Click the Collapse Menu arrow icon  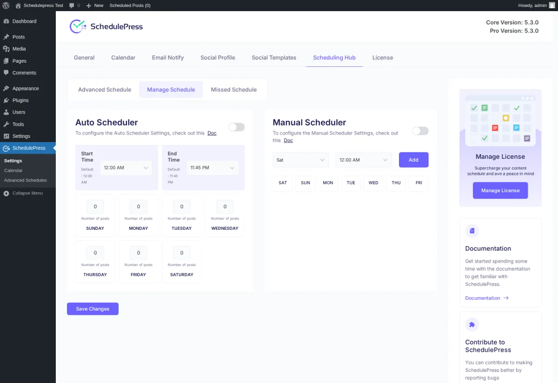[x=6, y=193]
